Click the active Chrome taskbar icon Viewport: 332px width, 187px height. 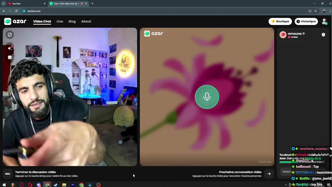tap(47, 185)
